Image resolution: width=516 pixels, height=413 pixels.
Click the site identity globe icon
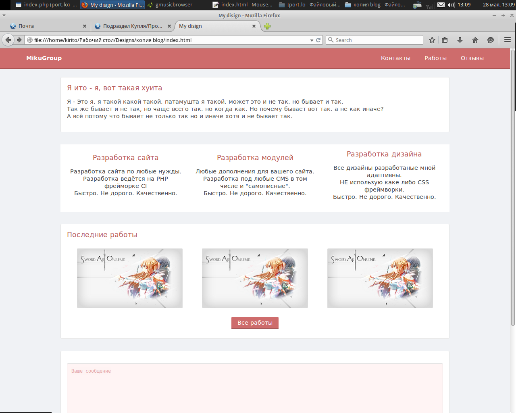[30, 40]
